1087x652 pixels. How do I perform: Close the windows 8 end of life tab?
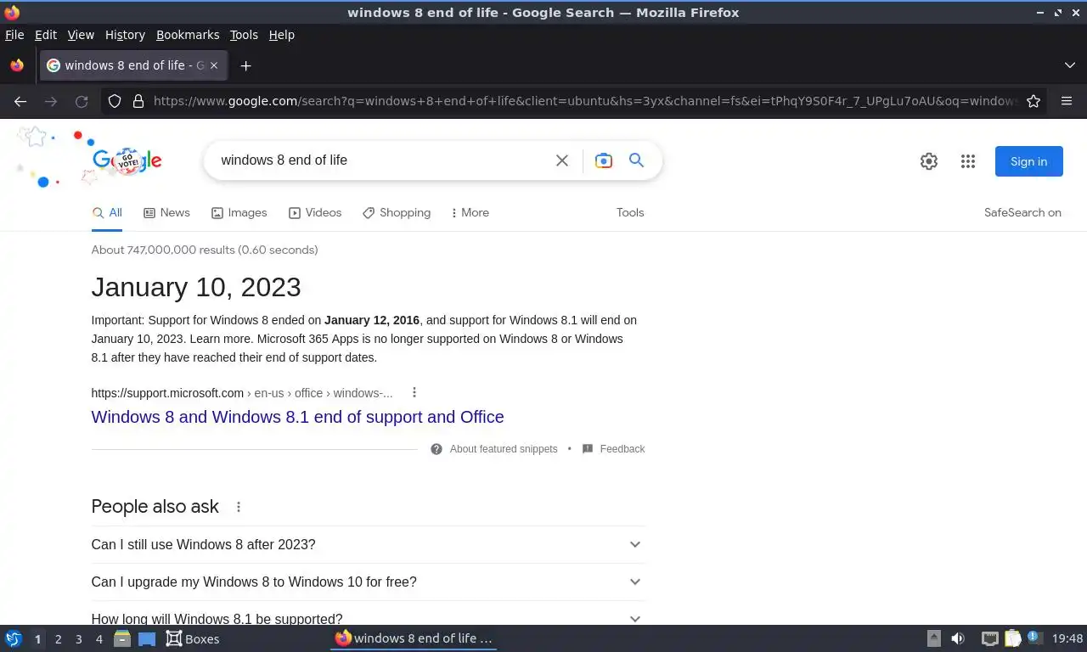(x=214, y=65)
